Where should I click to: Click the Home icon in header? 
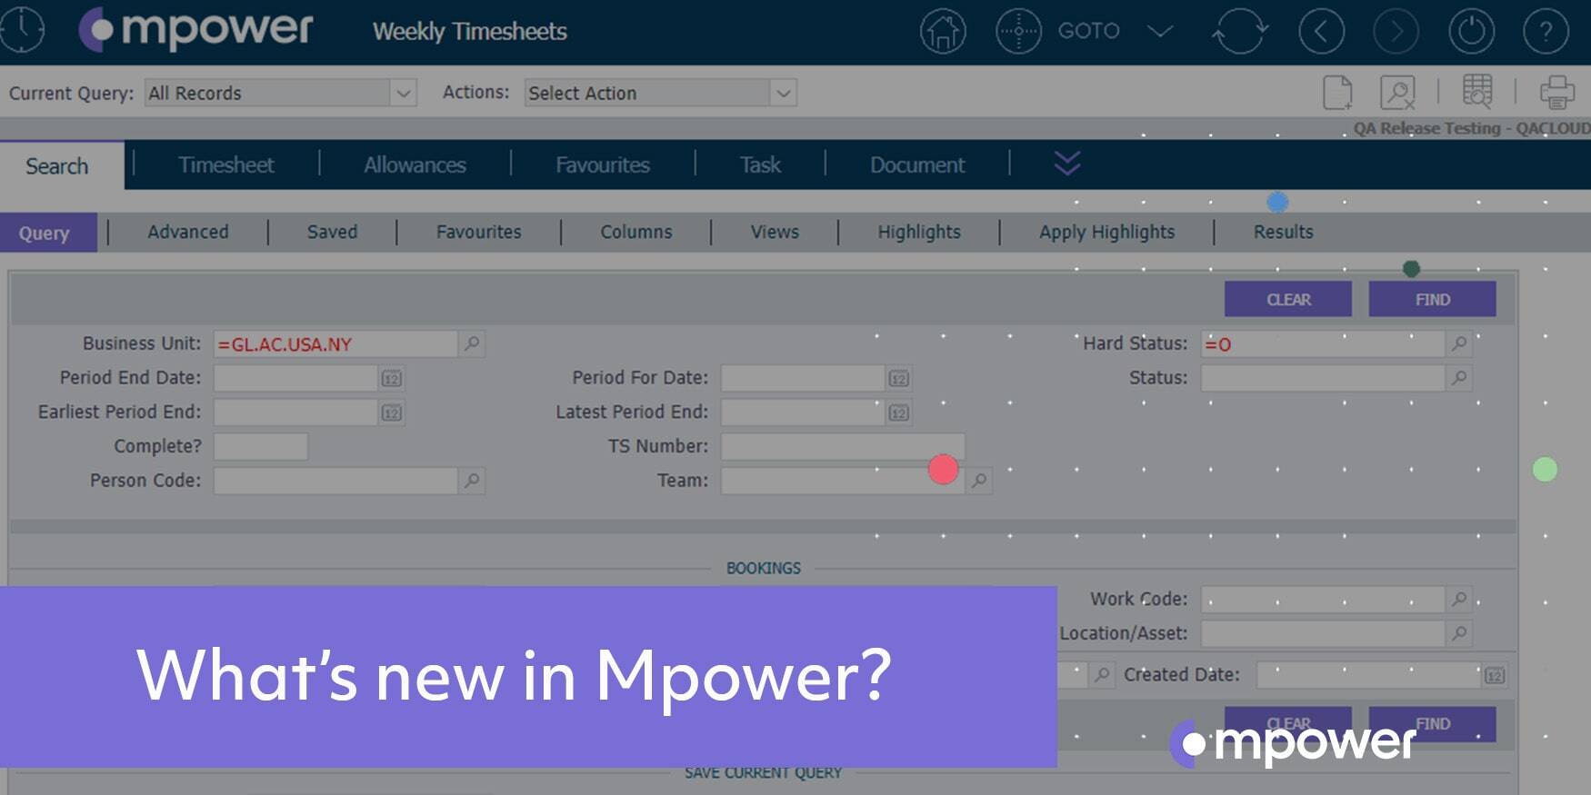[943, 32]
